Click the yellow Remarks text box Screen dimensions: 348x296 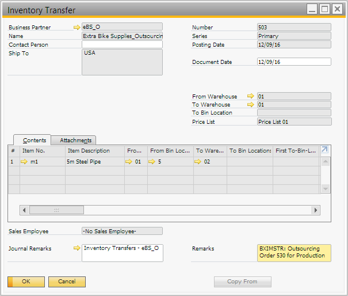(294, 252)
